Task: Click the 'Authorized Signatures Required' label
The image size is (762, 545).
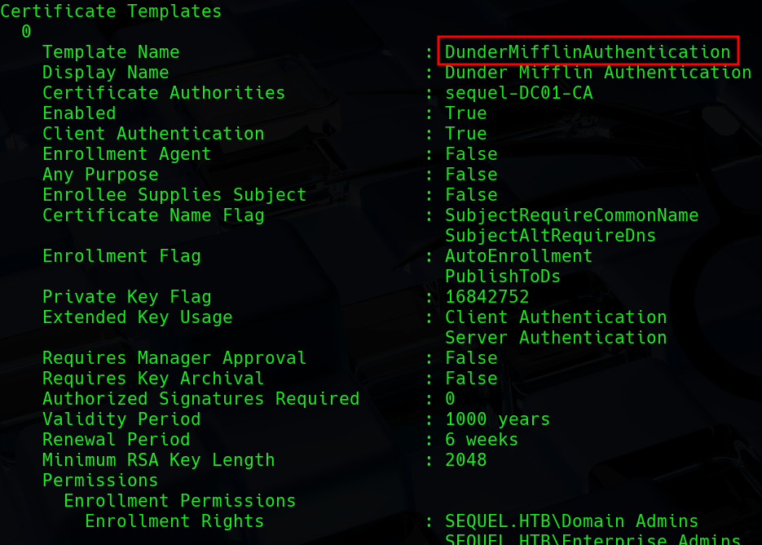Action: (200, 398)
